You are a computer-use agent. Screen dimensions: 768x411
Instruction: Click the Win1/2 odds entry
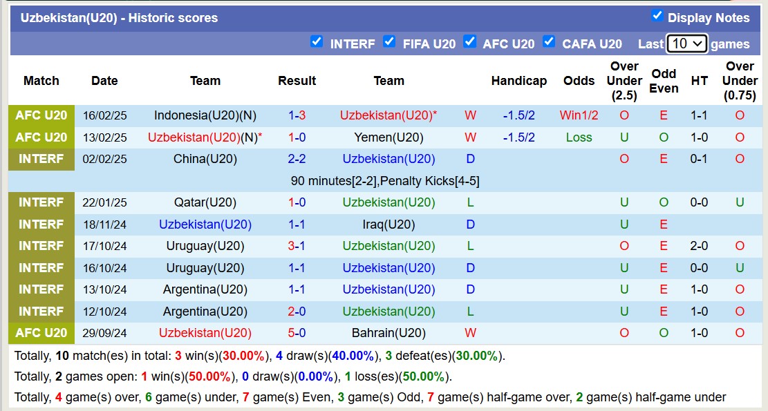(x=579, y=115)
